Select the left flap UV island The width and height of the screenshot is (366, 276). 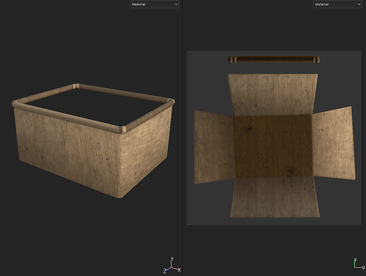pos(214,147)
